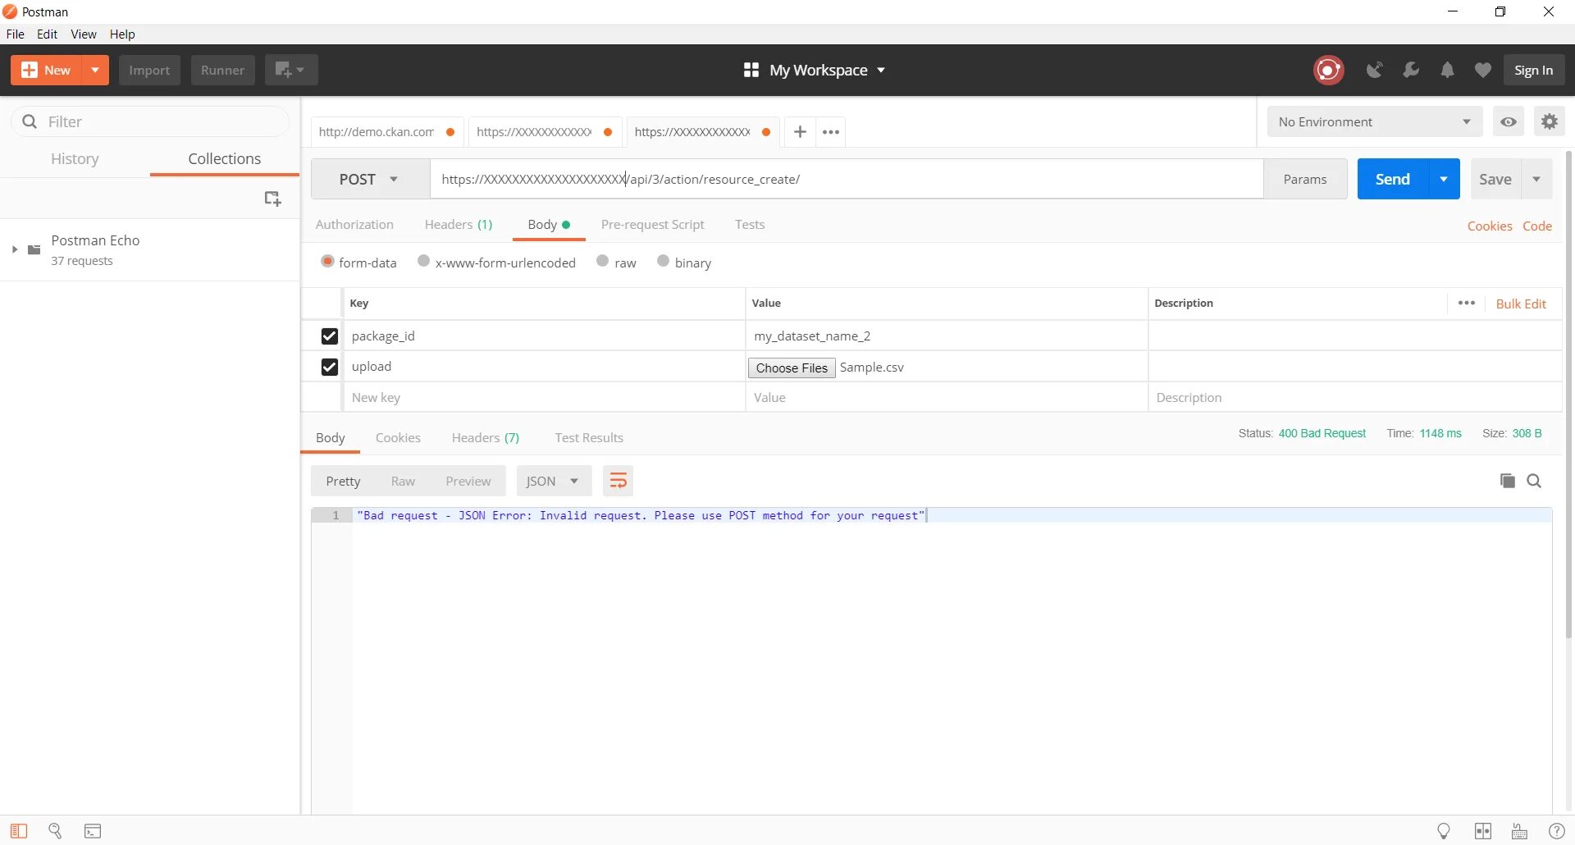Open the Cookies link near Code
Viewport: 1575px width, 845px height.
tap(1490, 226)
